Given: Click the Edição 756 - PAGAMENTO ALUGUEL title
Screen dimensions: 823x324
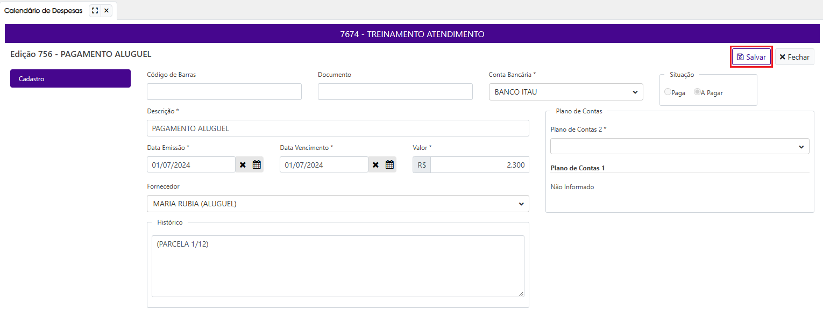Looking at the screenshot, I should (81, 54).
